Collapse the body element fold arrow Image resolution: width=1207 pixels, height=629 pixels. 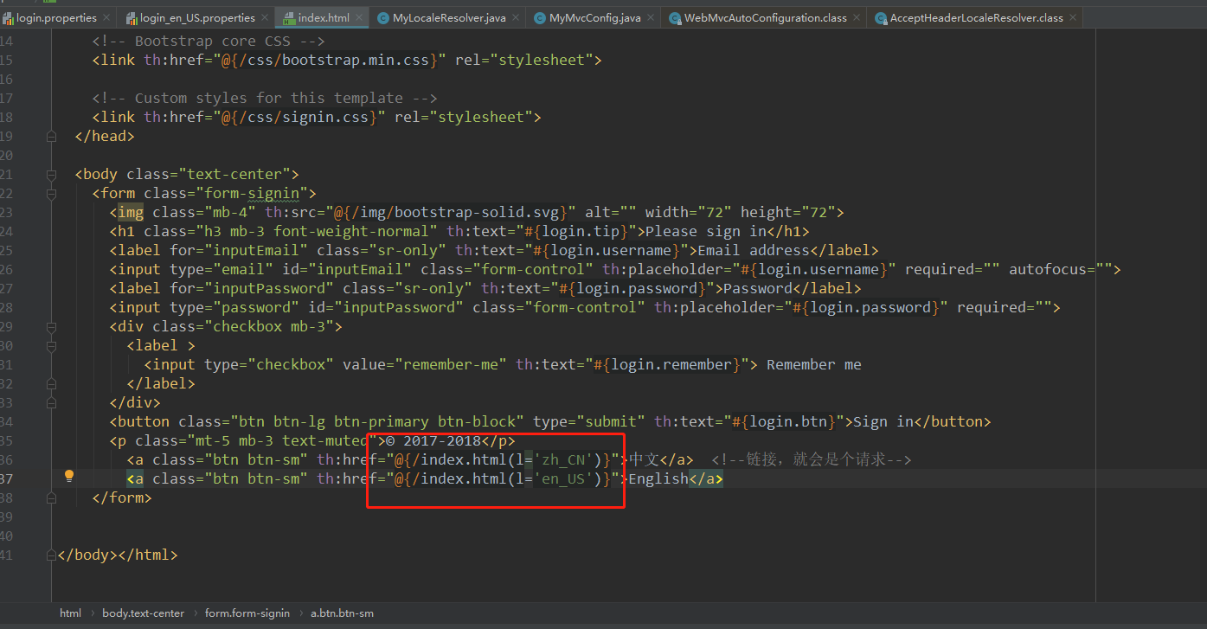coord(50,173)
